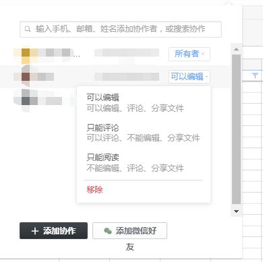Click the 添加微信好友 button
The height and width of the screenshot is (262, 263).
pos(129,231)
